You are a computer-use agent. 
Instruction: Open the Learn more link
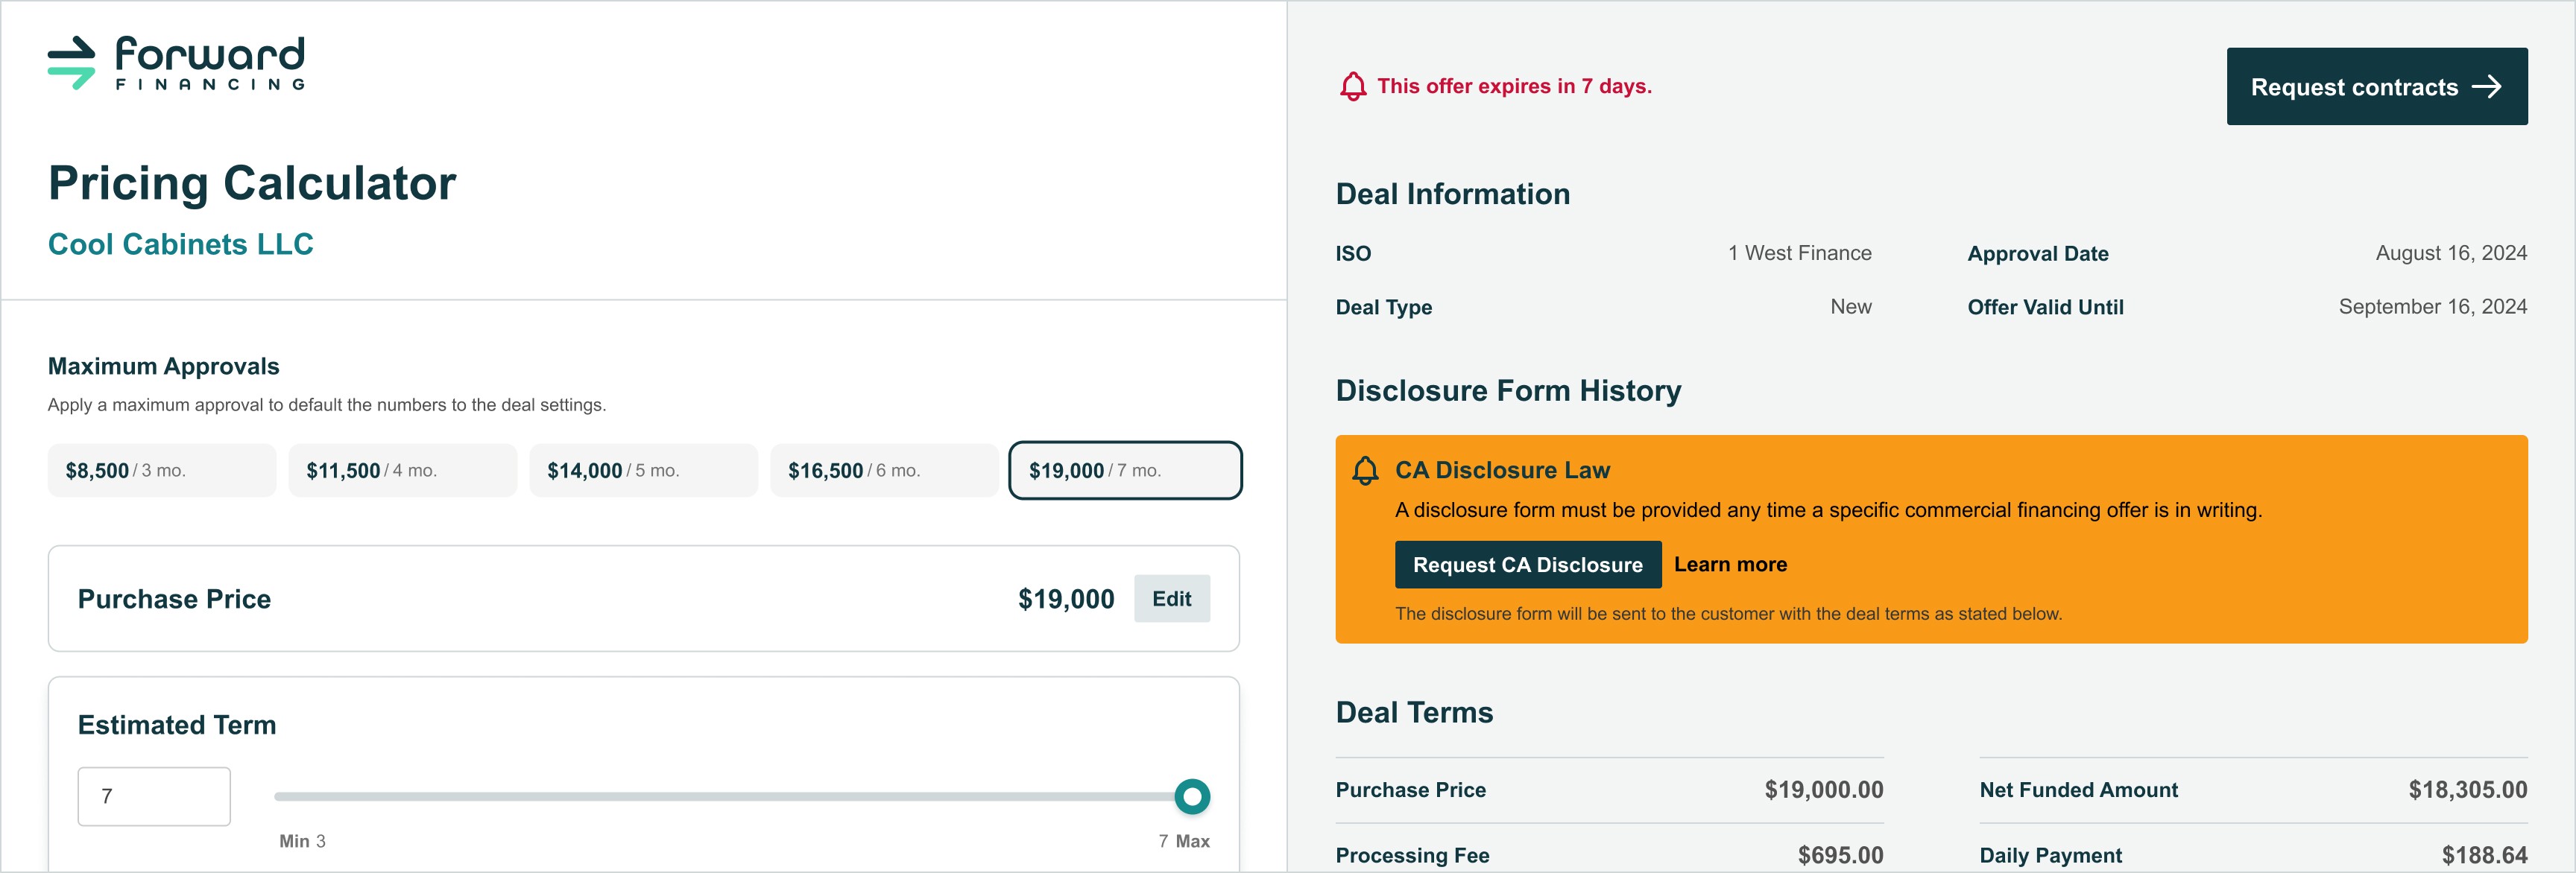(x=1730, y=565)
